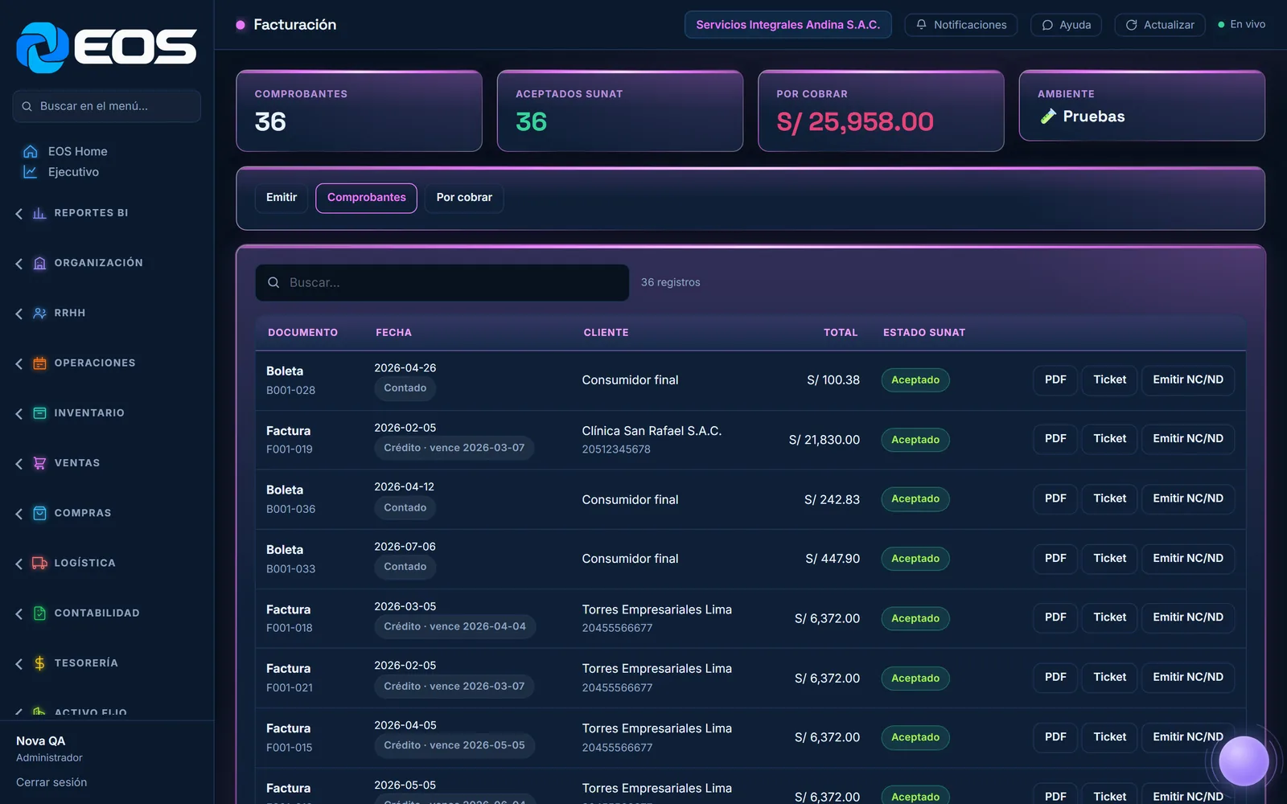The image size is (1287, 804).
Task: Expand the Organización section chevron
Action: pyautogui.click(x=19, y=263)
